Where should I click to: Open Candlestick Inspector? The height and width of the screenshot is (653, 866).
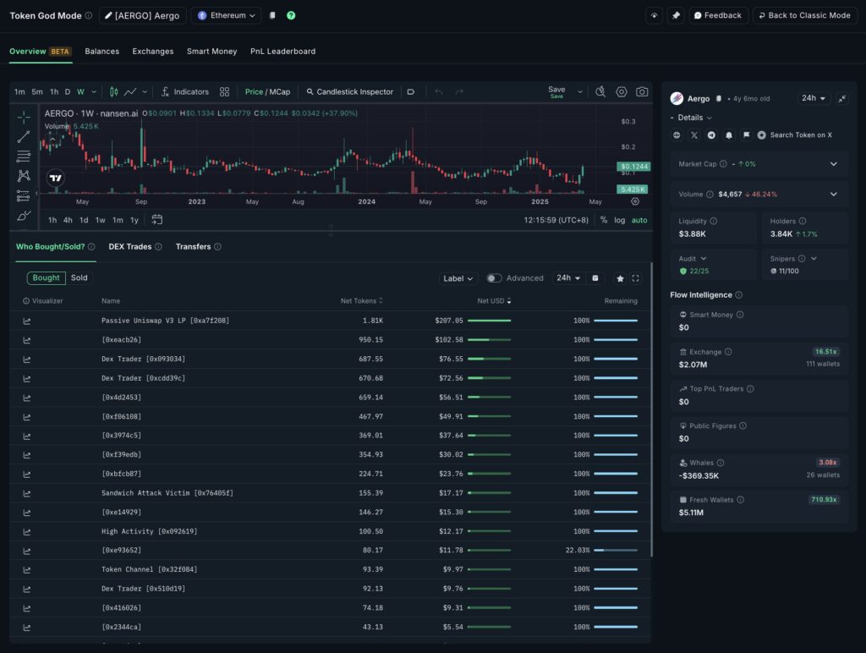point(349,91)
